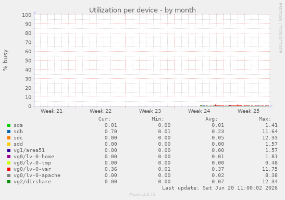This screenshot has width=285, height=200.
Task: Click vg0/lv-0-tmp max value 0.48
Action: tap(271, 163)
